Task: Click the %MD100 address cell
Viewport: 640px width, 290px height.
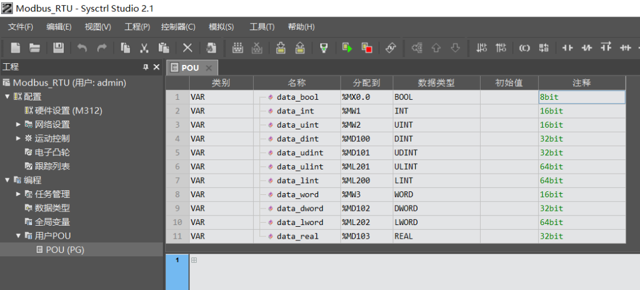Action: [367, 139]
